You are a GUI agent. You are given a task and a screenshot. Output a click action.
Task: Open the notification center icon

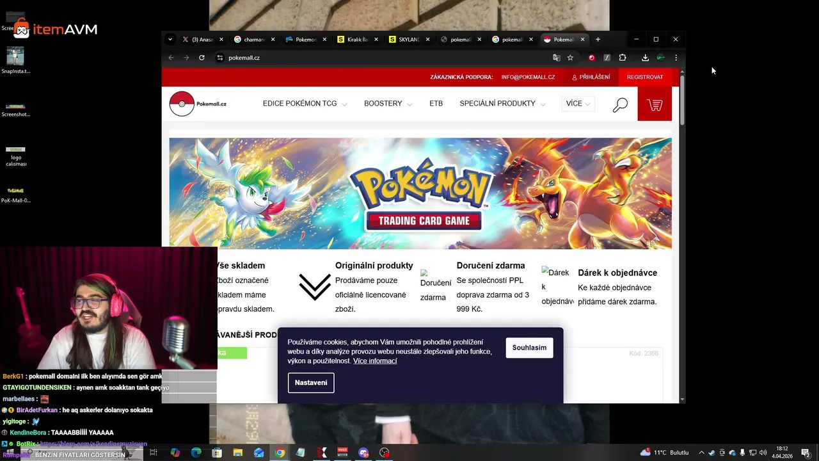point(806,453)
